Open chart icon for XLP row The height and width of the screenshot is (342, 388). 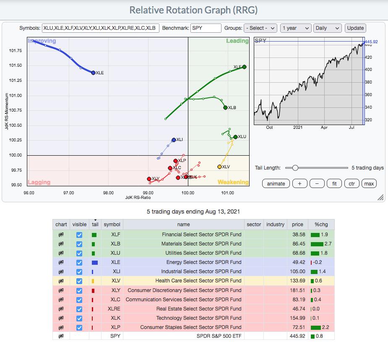coord(61,328)
